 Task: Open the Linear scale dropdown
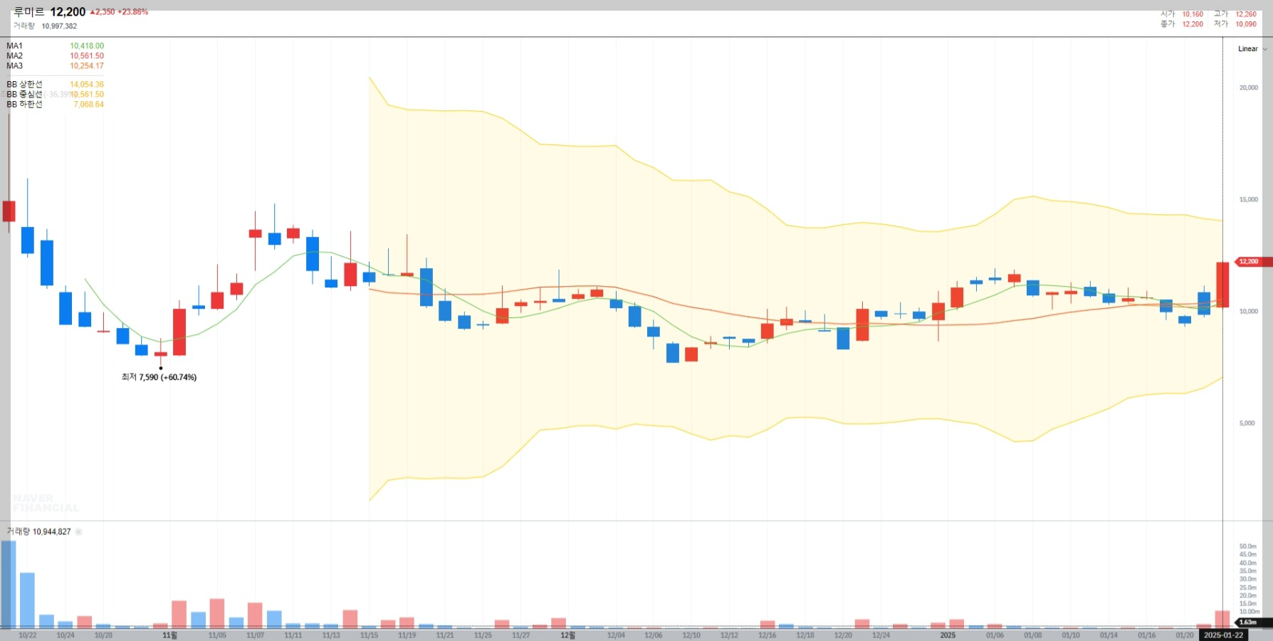(x=1252, y=49)
